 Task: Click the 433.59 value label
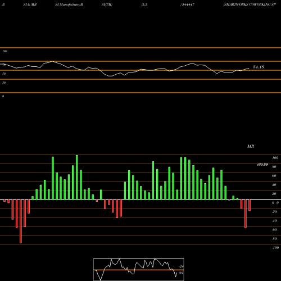262,165
